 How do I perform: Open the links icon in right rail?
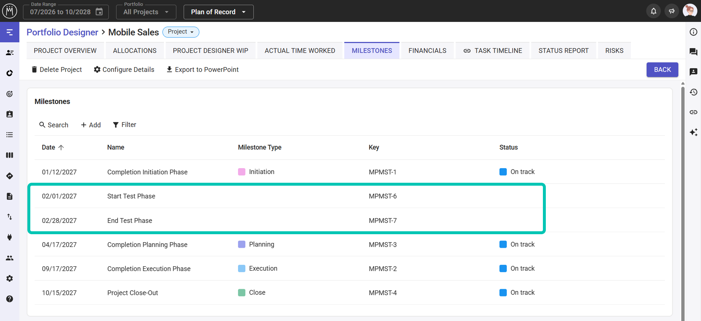[x=693, y=112]
